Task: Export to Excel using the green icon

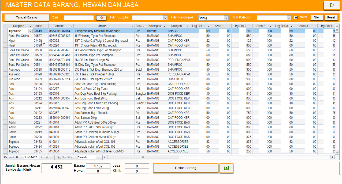Action: tap(226, 168)
